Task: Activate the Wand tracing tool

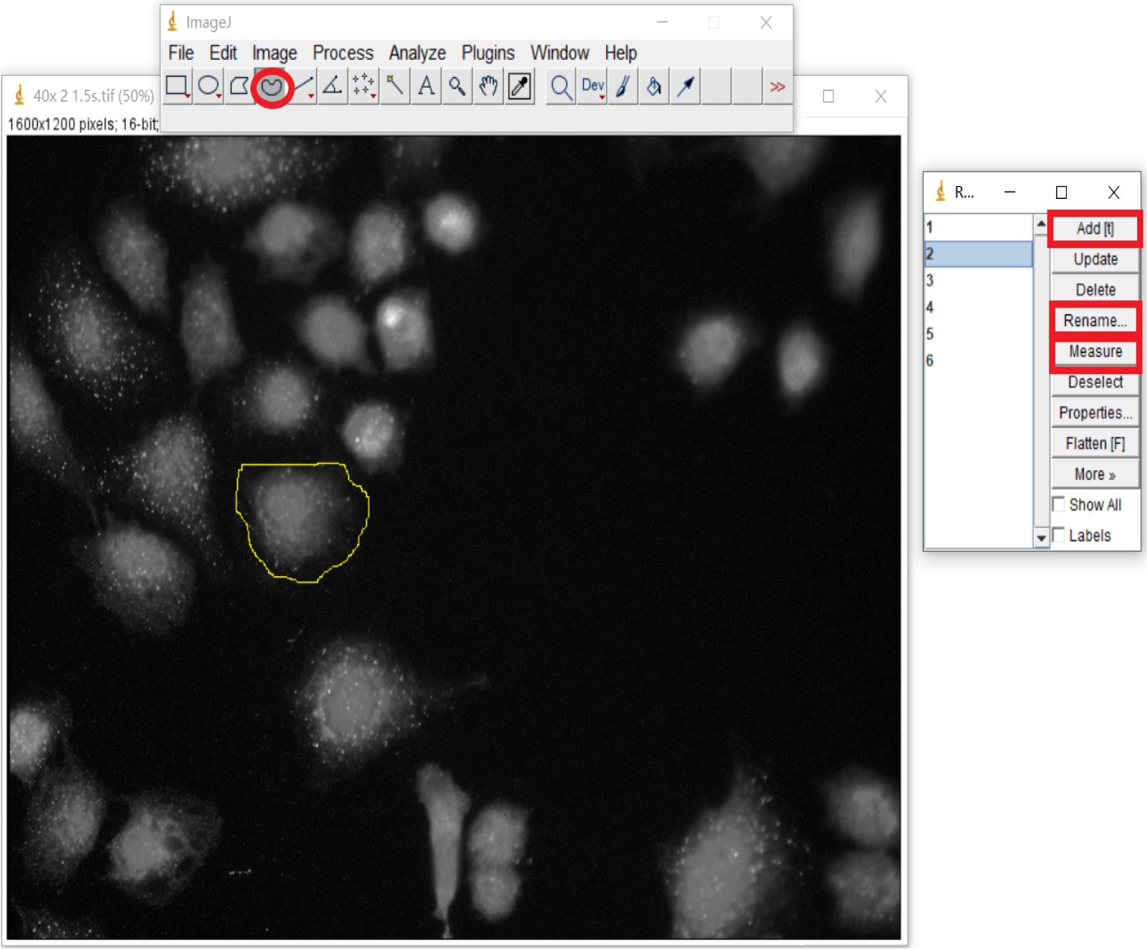Action: coord(395,86)
